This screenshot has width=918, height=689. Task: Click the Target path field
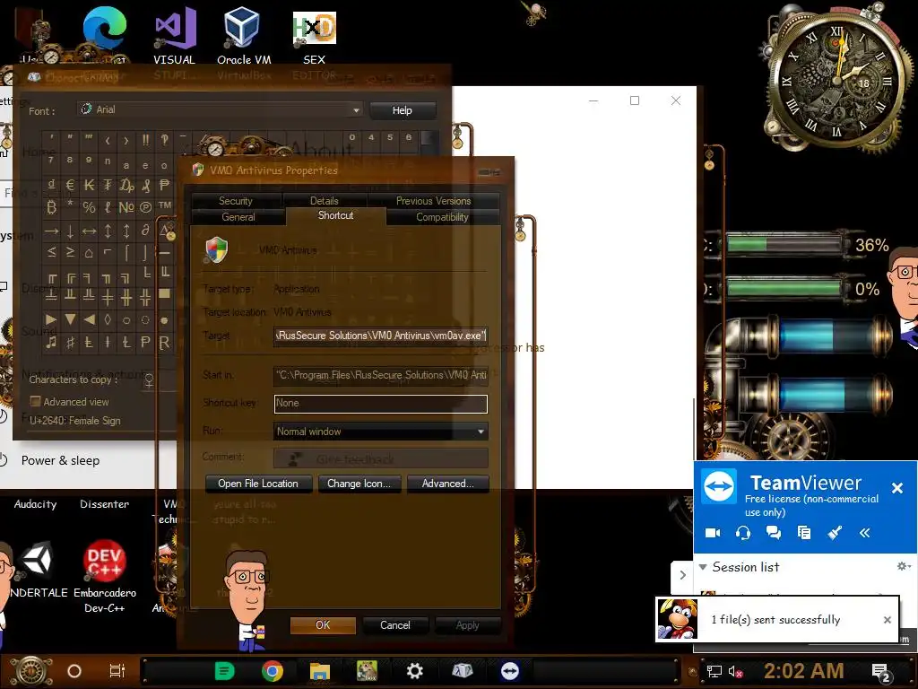coord(380,336)
